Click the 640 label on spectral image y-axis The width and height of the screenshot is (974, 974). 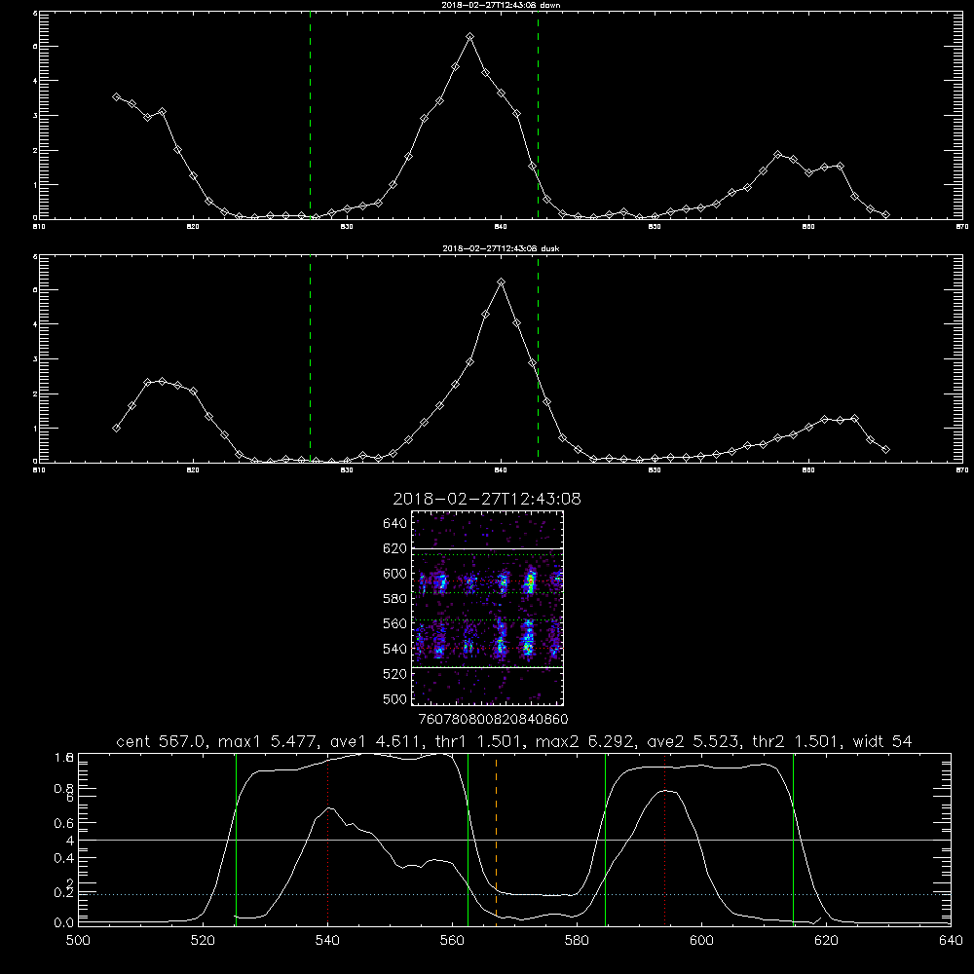tap(394, 524)
